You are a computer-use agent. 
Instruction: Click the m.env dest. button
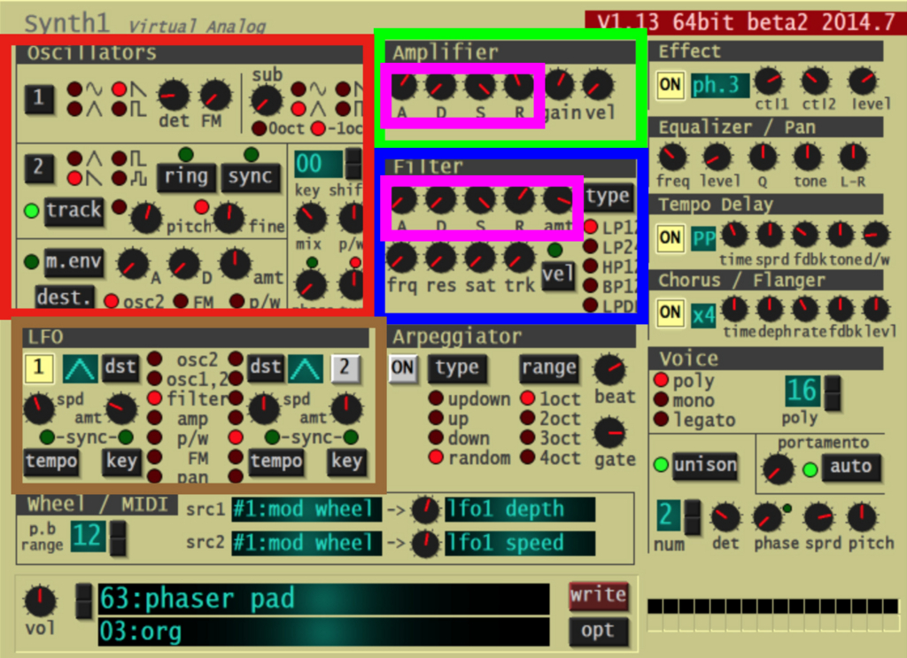click(x=64, y=298)
